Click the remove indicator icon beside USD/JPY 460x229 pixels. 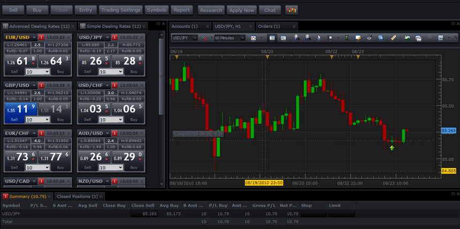(x=204, y=38)
